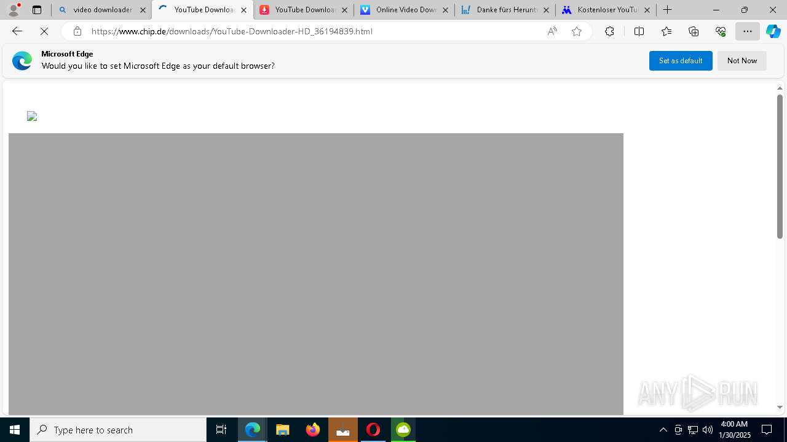
Task: Stop loading the page
Action: tap(44, 31)
